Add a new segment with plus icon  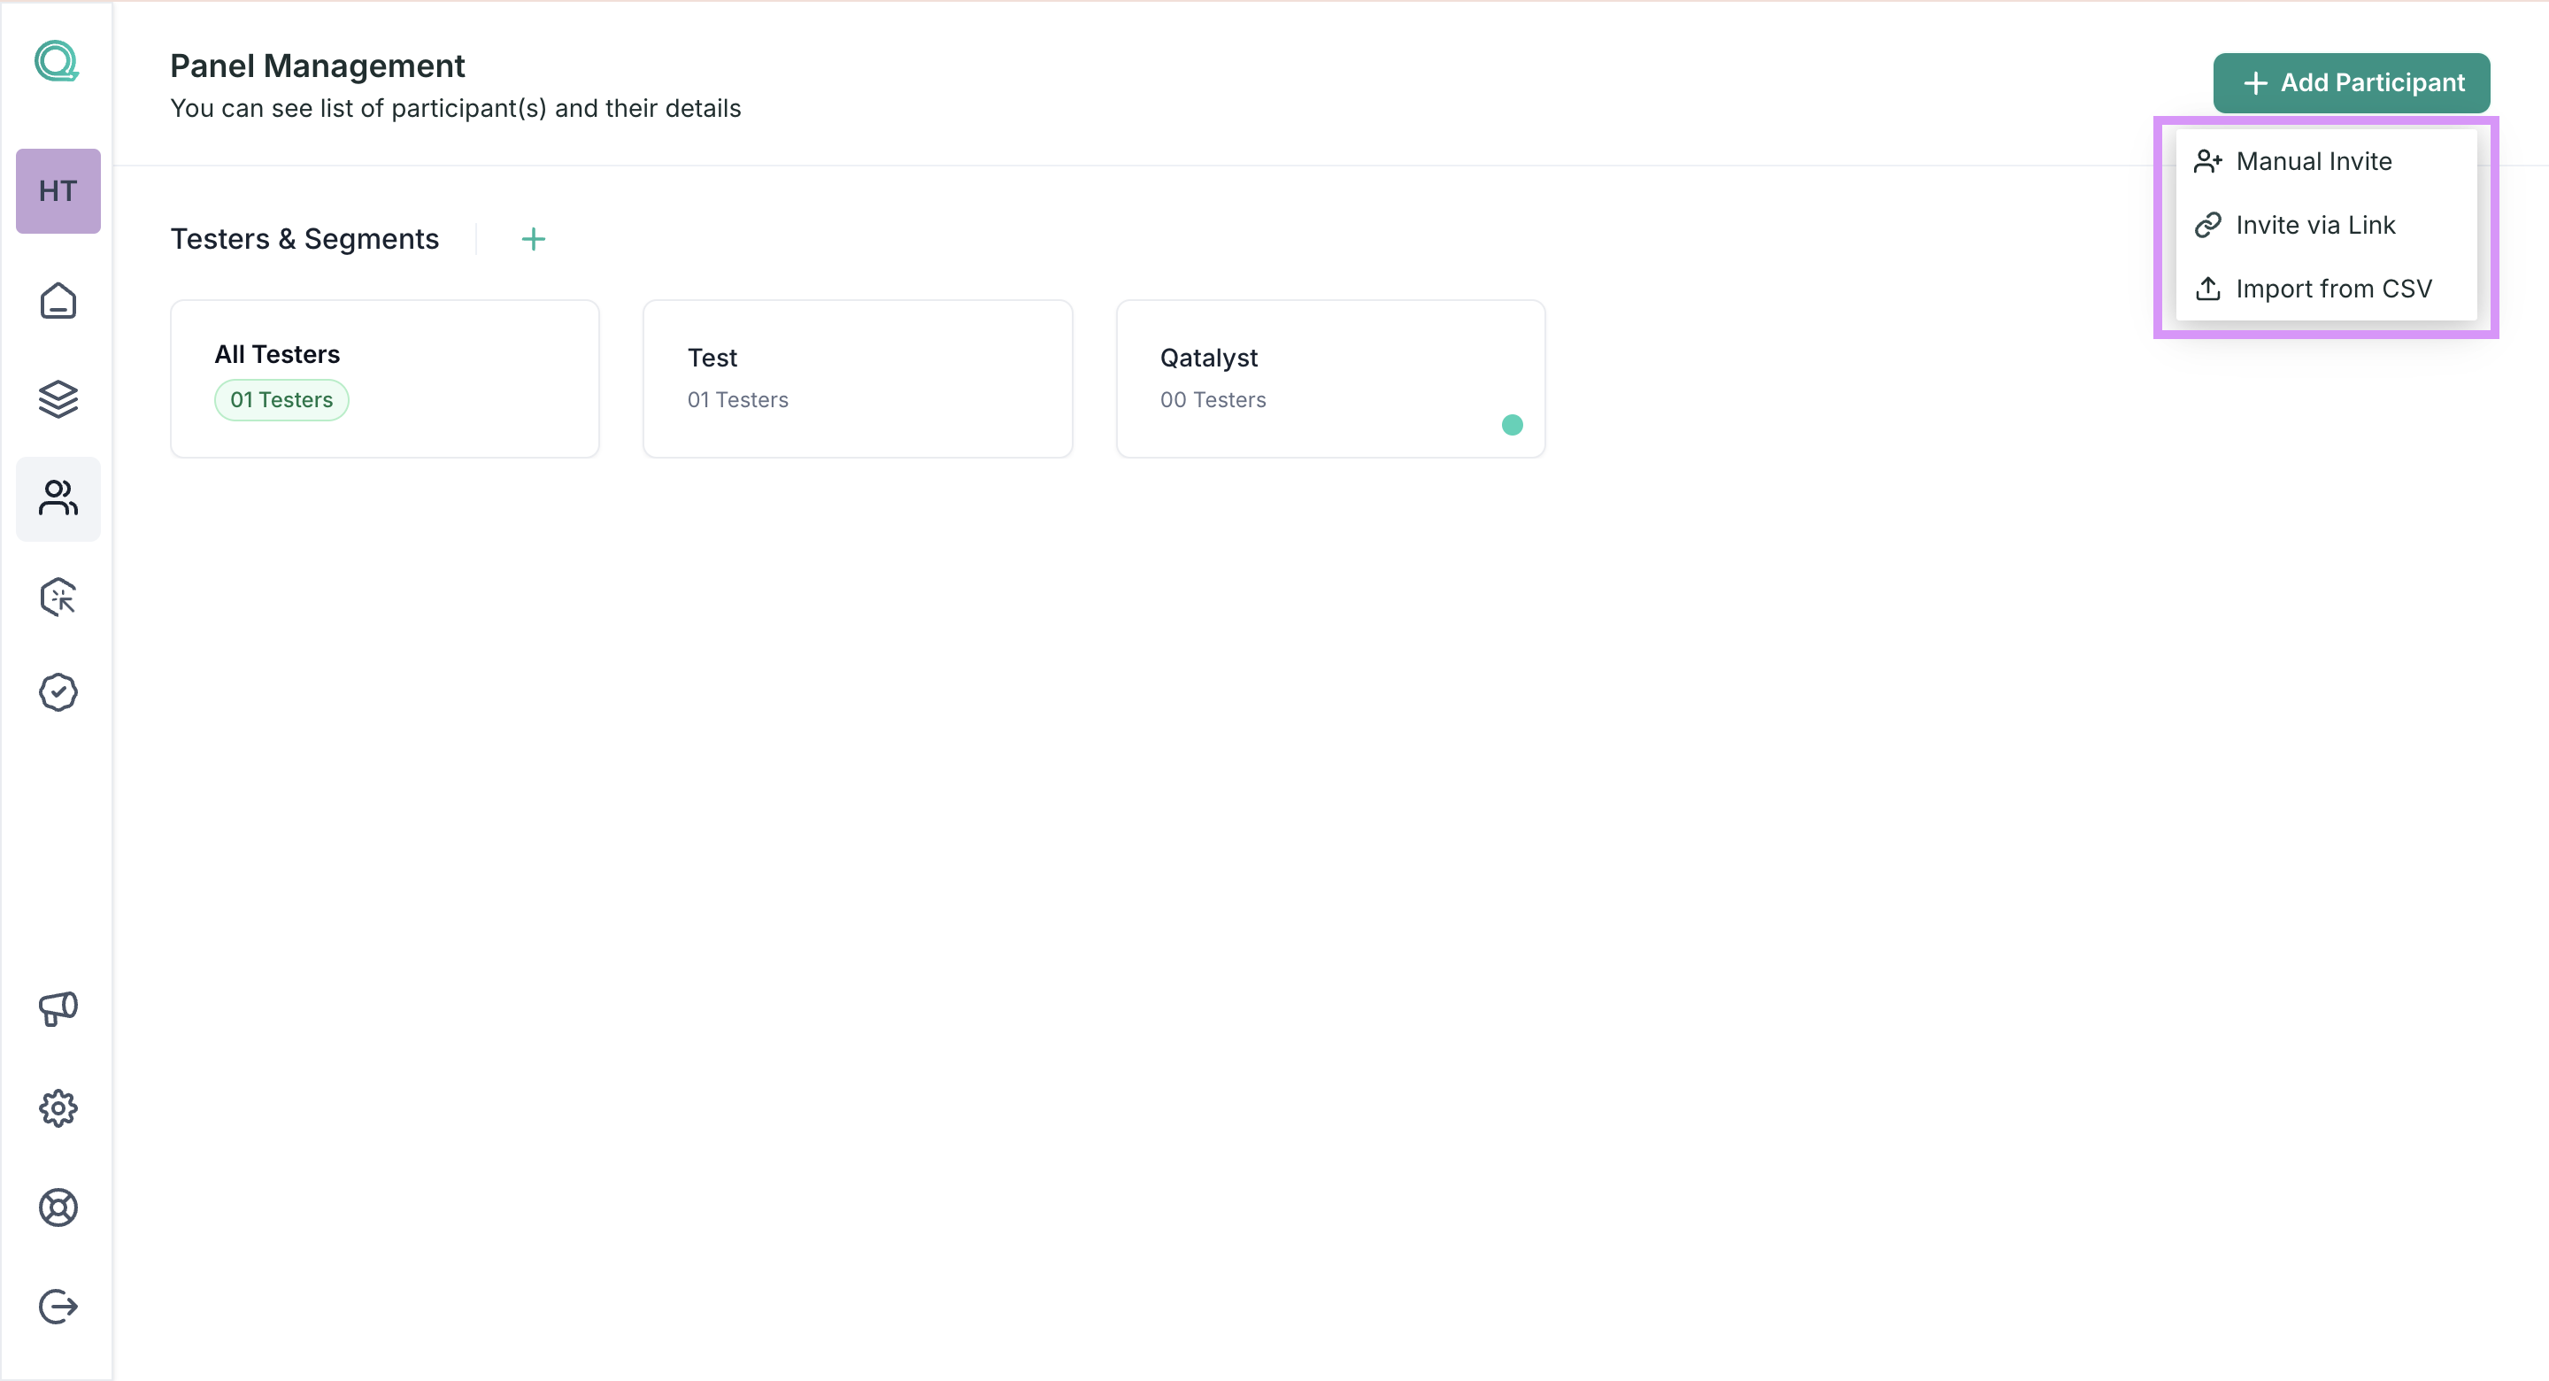[534, 239]
